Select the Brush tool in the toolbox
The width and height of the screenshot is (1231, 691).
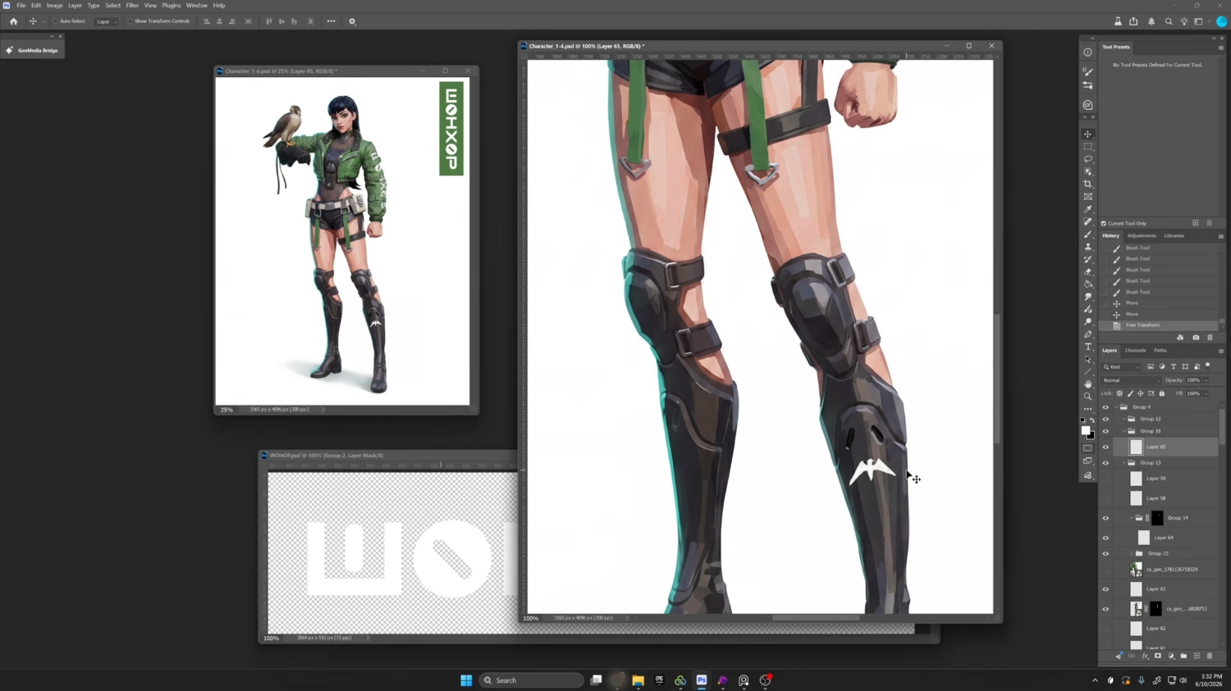tap(1088, 234)
